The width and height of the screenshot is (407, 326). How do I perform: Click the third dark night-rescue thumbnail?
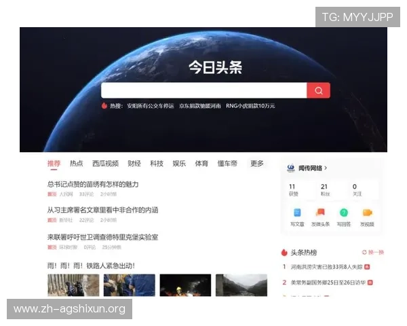click(185, 285)
